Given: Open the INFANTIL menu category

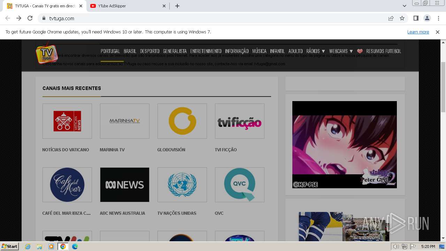Looking at the screenshot, I should tap(277, 51).
